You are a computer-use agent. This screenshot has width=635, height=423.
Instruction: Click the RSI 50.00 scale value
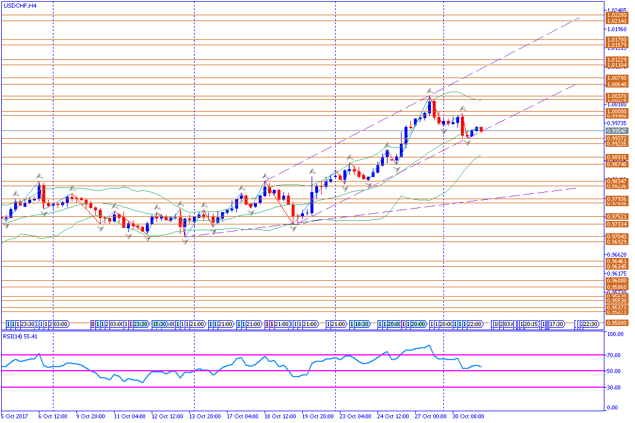pos(614,371)
